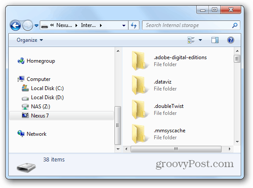Select the .adobe-digital-editions folder icon
Viewport: 253px width, 188px height.
pyautogui.click(x=139, y=61)
